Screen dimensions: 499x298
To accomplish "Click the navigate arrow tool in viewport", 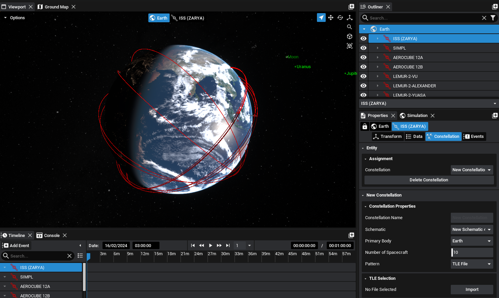I will tap(321, 18).
